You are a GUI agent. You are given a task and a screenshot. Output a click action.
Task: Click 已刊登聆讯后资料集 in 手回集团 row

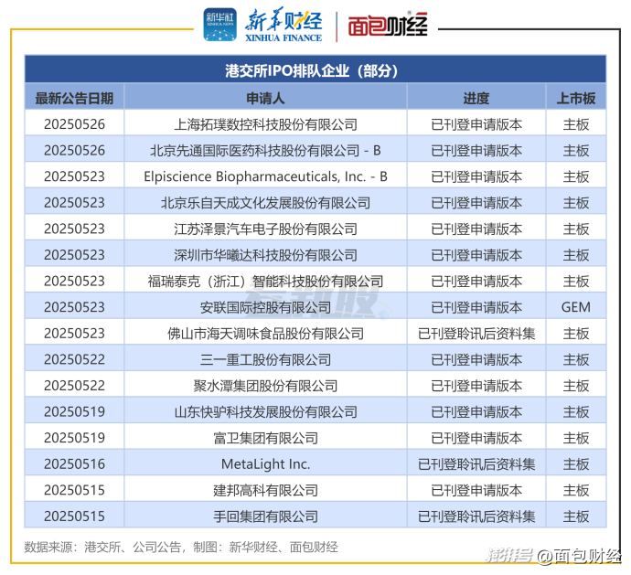(x=476, y=516)
